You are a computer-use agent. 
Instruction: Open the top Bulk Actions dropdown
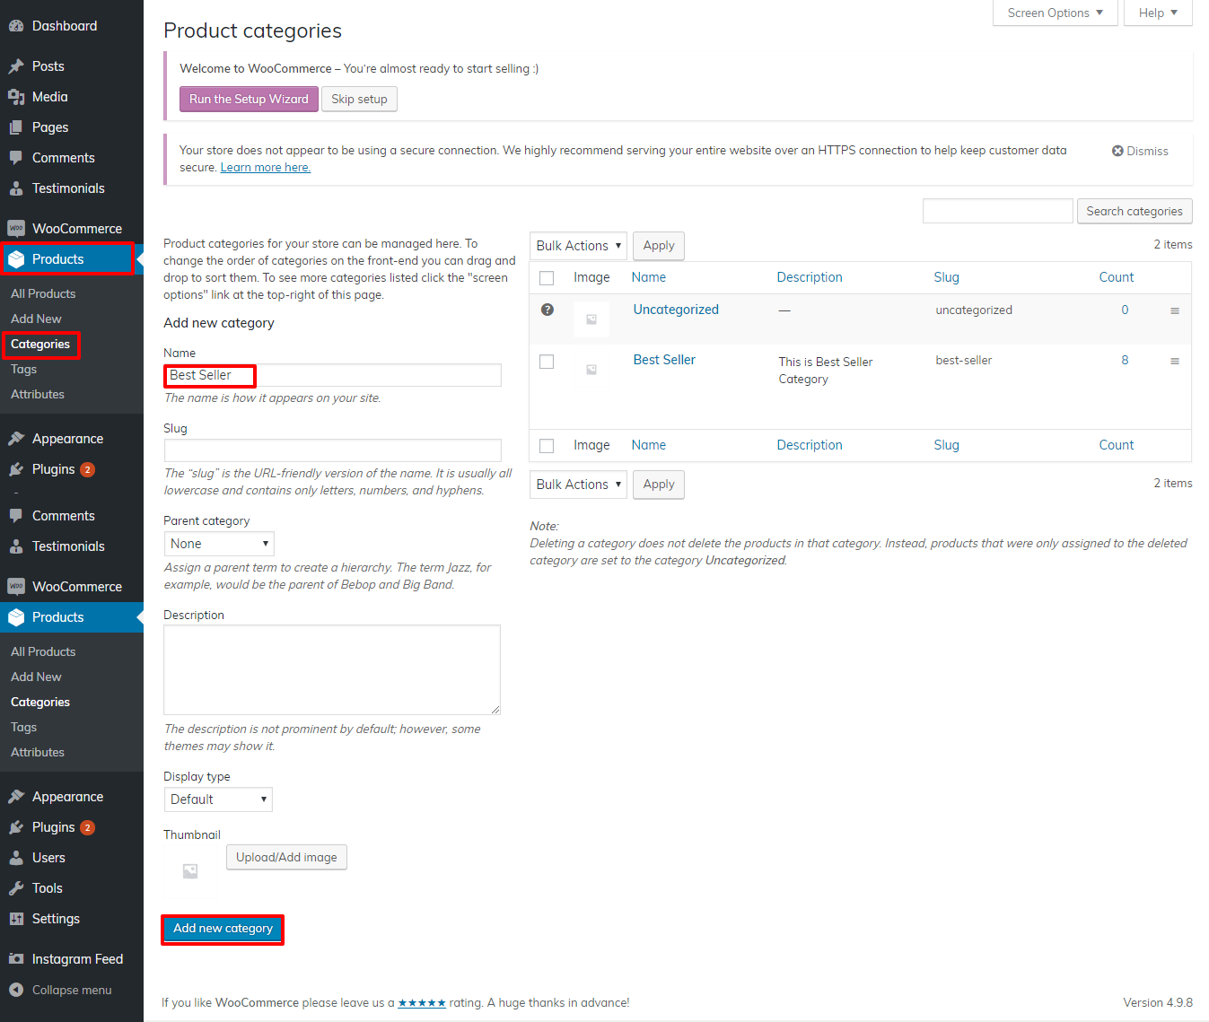[x=578, y=246]
